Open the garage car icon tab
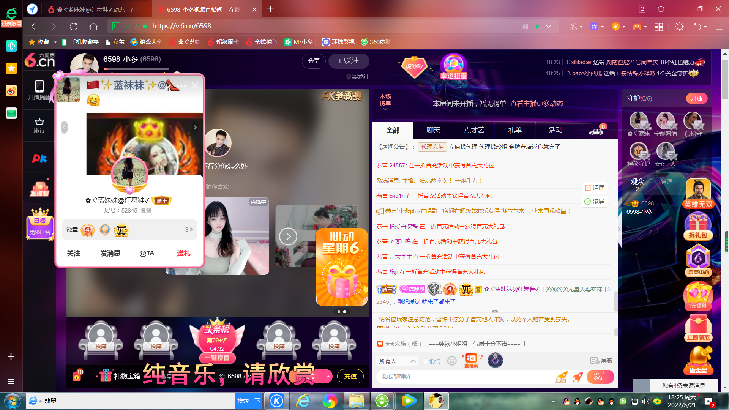 click(x=596, y=131)
